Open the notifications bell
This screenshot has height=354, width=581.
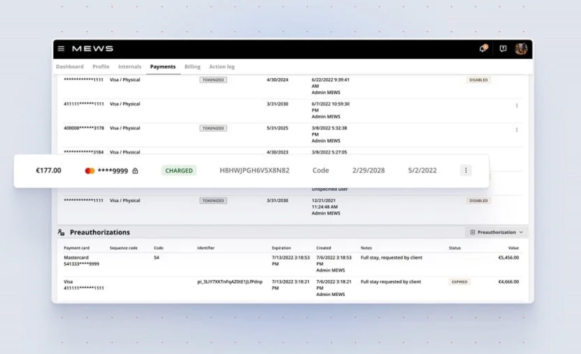(x=483, y=48)
